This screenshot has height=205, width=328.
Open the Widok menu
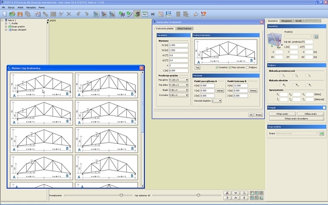tap(21, 7)
